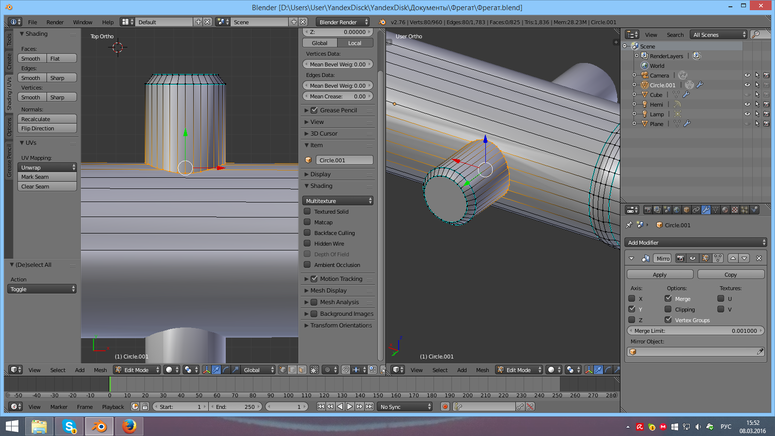Toggle Lamp renderability camera icon in outliner
Image resolution: width=775 pixels, height=436 pixels.
click(766, 114)
